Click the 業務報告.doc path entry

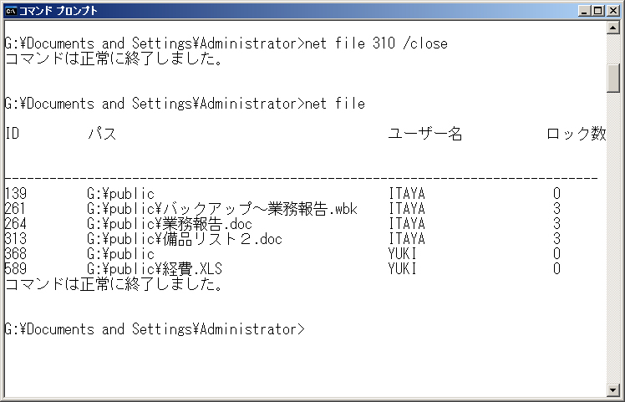[x=170, y=224]
